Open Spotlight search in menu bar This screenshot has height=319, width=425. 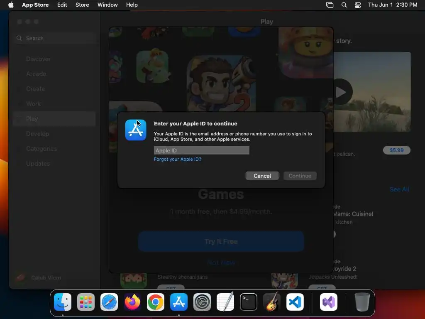point(344,5)
